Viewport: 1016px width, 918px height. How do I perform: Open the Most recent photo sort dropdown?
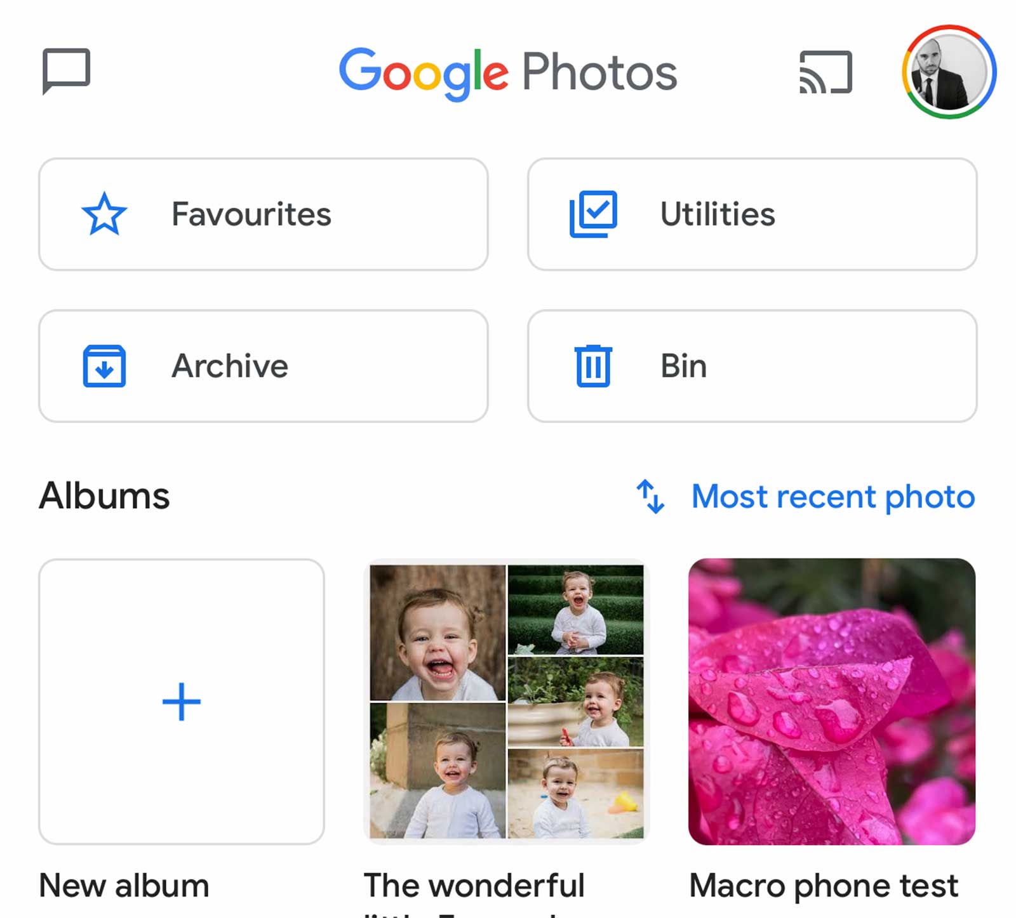pos(832,496)
